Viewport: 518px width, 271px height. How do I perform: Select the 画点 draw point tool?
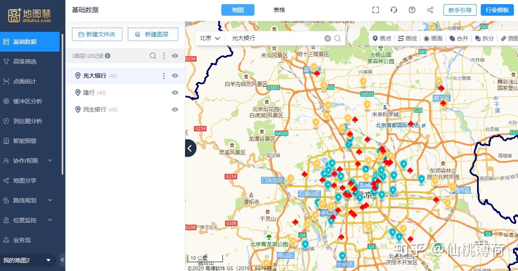[x=382, y=38]
